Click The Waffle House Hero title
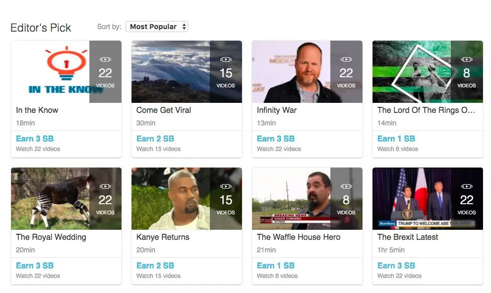The height and width of the screenshot is (293, 491). pyautogui.click(x=299, y=237)
